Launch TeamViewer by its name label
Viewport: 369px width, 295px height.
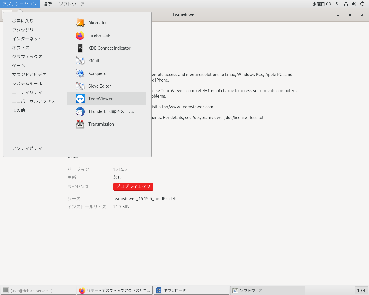point(100,99)
